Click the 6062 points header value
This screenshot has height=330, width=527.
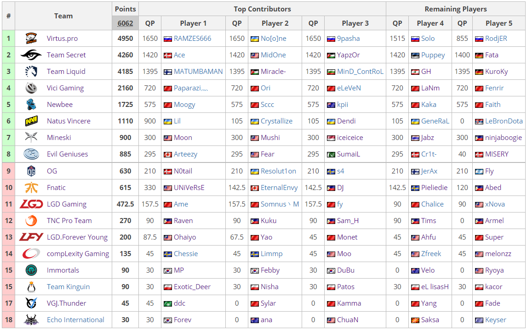126,23
